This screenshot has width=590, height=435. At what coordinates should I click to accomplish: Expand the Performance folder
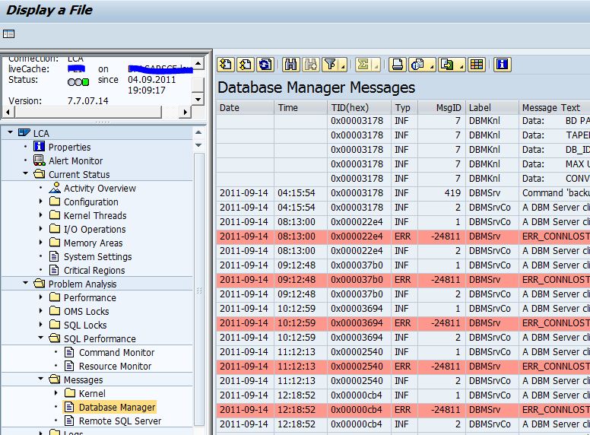(40, 297)
